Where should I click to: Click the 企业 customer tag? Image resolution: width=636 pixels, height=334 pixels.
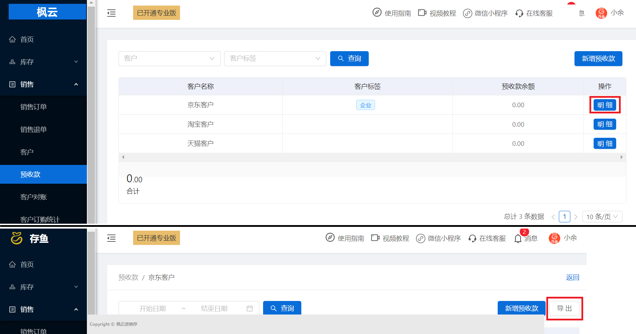[x=366, y=105]
